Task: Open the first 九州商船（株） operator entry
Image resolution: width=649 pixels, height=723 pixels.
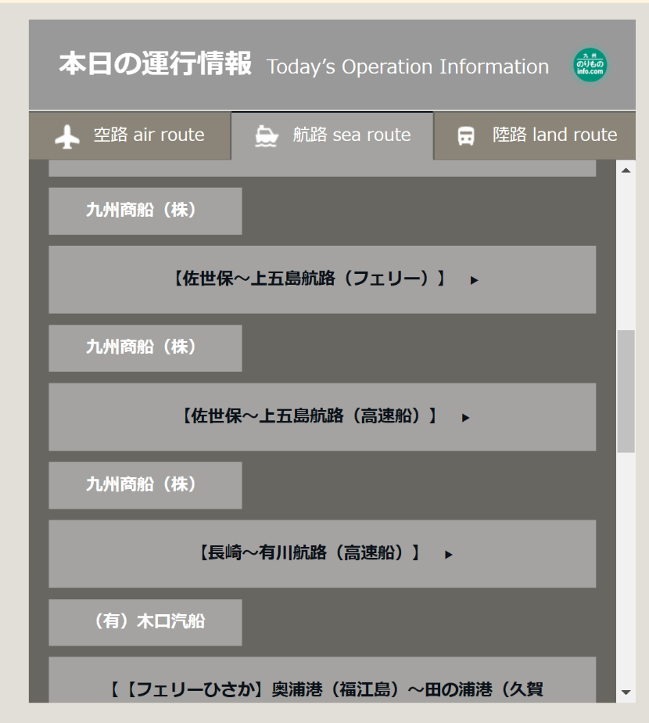Action: (145, 210)
